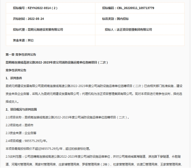The image size is (191, 168).
Task: Click the 2.1项目名称 line
Action: (67, 117)
